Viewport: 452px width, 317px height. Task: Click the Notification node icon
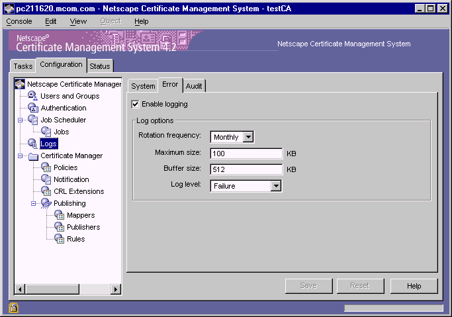click(x=46, y=179)
